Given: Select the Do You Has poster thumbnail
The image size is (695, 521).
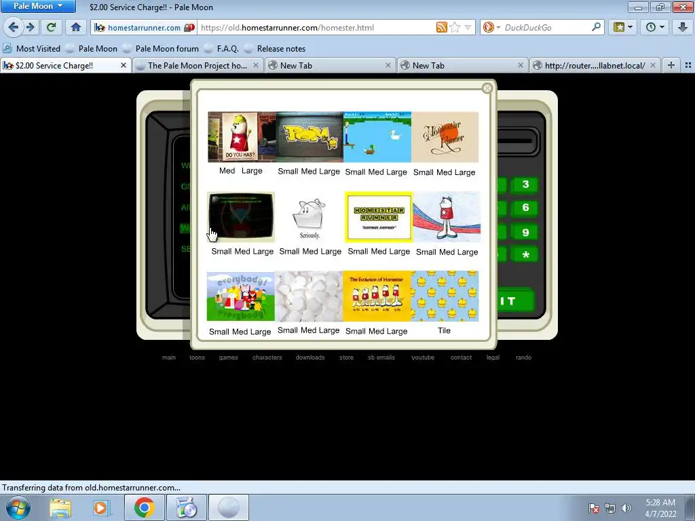Looking at the screenshot, I should pyautogui.click(x=242, y=137).
